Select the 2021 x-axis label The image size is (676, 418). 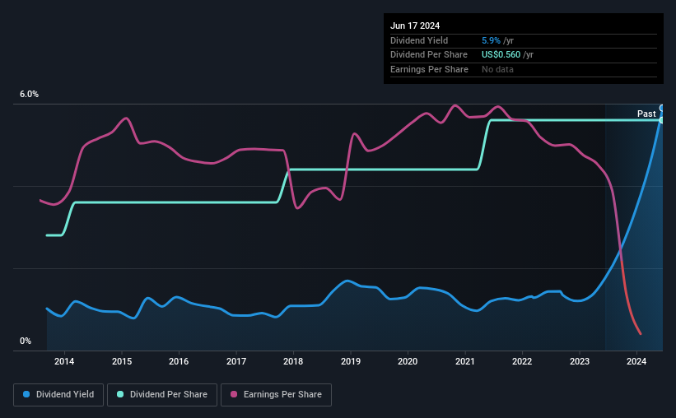click(464, 361)
